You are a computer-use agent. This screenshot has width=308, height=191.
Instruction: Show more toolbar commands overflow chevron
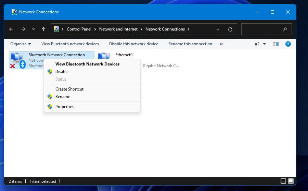pos(221,44)
